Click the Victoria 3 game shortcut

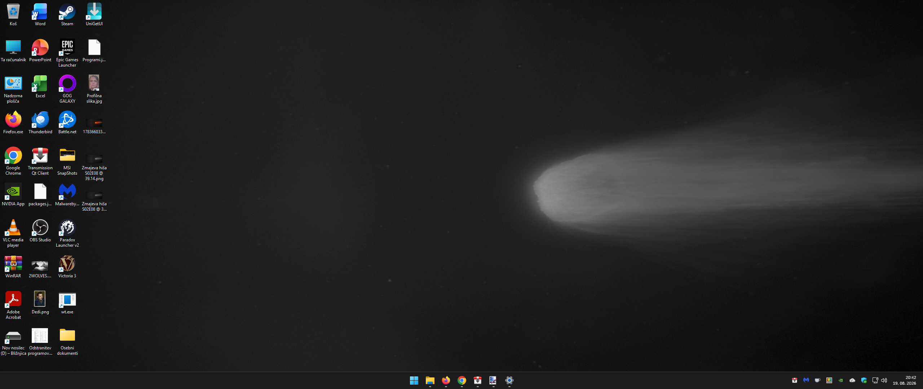point(67,267)
